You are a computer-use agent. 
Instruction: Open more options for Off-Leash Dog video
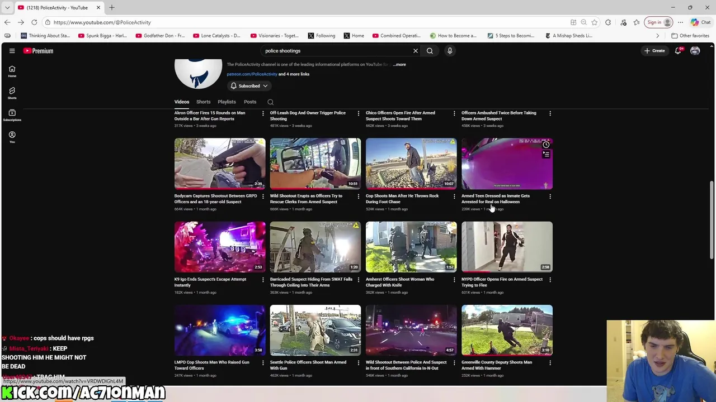359,113
